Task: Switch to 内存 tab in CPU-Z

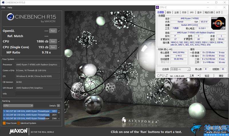Action: (184, 13)
